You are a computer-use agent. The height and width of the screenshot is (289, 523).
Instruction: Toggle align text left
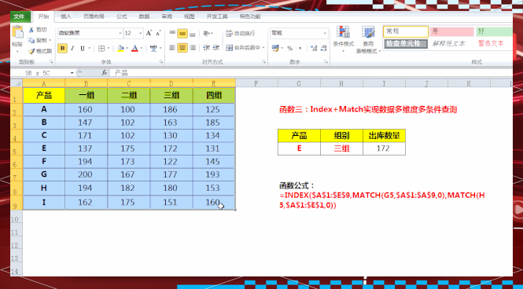172,48
